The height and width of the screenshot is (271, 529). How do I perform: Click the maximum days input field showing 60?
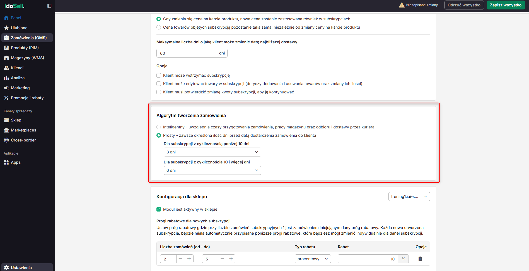pos(187,53)
